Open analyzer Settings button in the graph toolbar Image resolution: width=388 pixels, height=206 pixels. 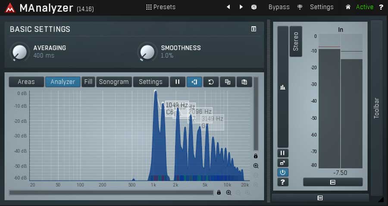(x=151, y=82)
